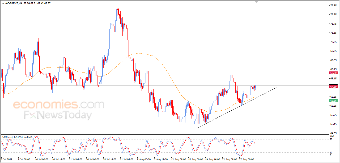Click the 7 Aug 16:00 time label
Viewport: 340px width, 163px height.
[161, 160]
